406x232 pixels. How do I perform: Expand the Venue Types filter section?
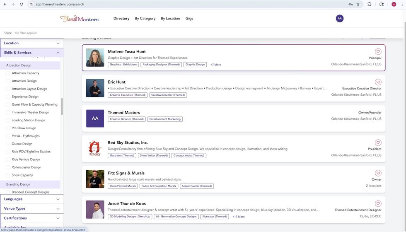click(32, 209)
